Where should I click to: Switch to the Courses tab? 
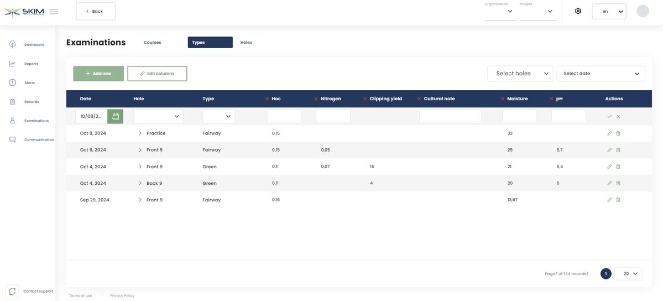point(152,43)
